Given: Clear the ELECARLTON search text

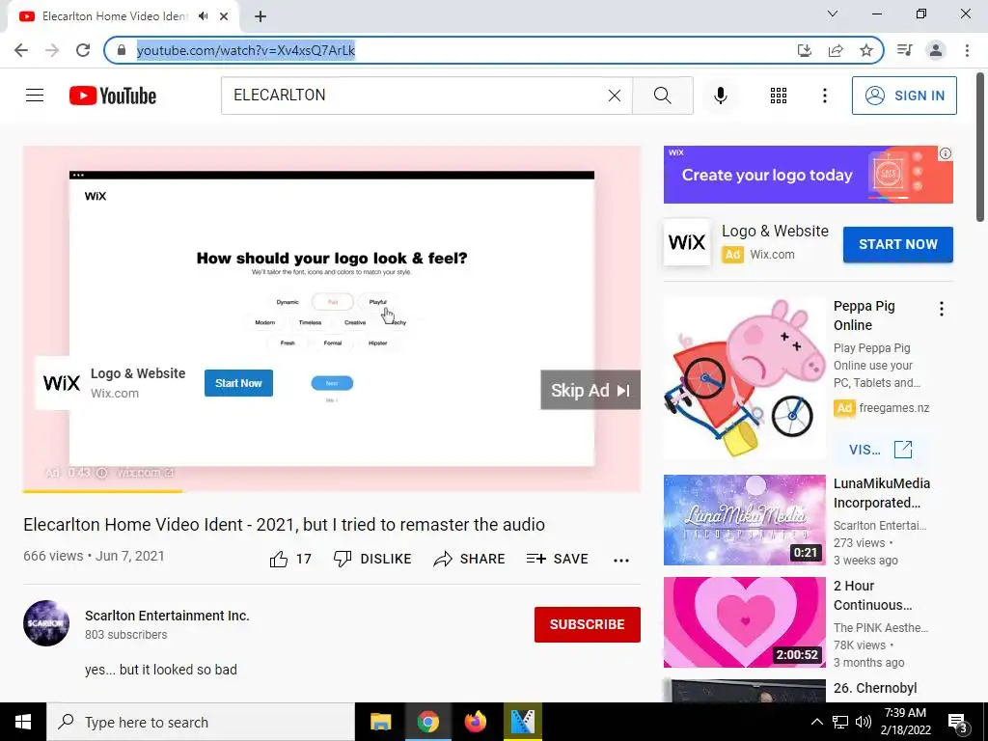Looking at the screenshot, I should click(x=615, y=96).
